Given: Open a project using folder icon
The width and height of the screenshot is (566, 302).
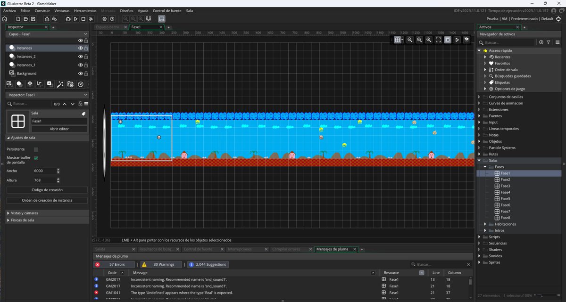Looking at the screenshot, I should click(26, 19).
